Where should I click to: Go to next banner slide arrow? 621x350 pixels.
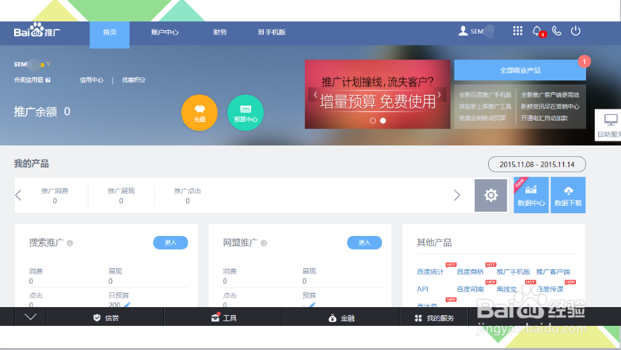(439, 95)
